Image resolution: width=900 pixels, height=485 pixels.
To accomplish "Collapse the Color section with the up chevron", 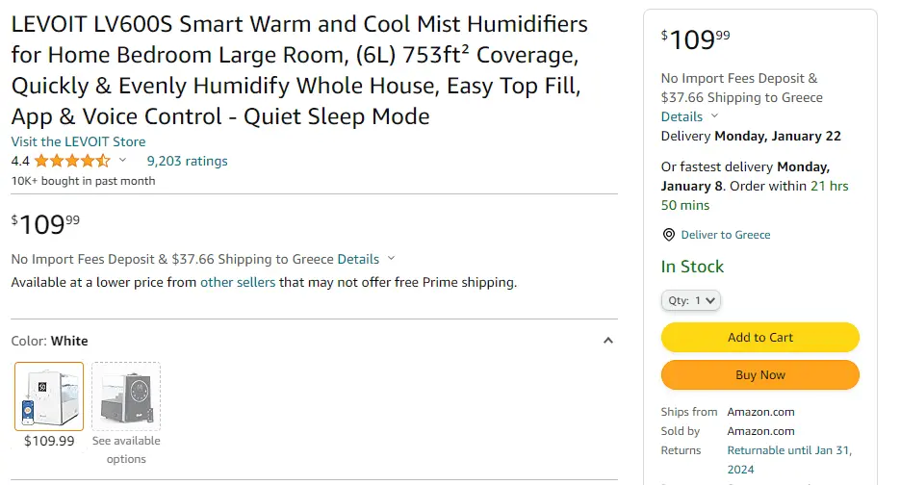I will 608,341.
